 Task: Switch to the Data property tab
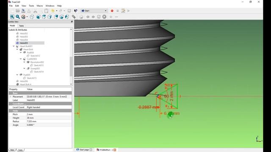(20, 150)
